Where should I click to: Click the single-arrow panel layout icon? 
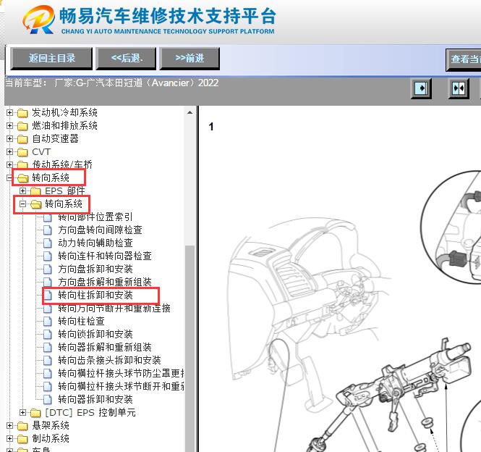click(421, 88)
